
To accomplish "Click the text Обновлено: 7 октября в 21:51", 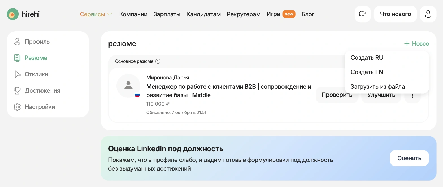I will click(x=176, y=113).
